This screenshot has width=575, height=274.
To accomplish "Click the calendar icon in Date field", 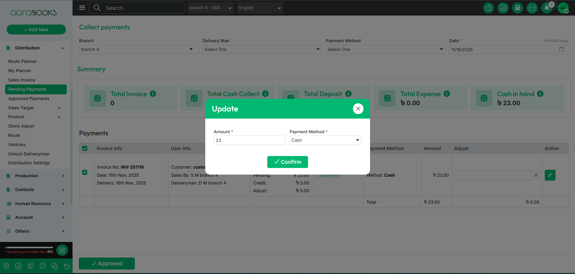I will click(x=562, y=49).
